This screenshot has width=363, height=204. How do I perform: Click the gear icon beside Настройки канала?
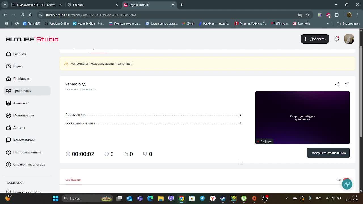coord(9,152)
